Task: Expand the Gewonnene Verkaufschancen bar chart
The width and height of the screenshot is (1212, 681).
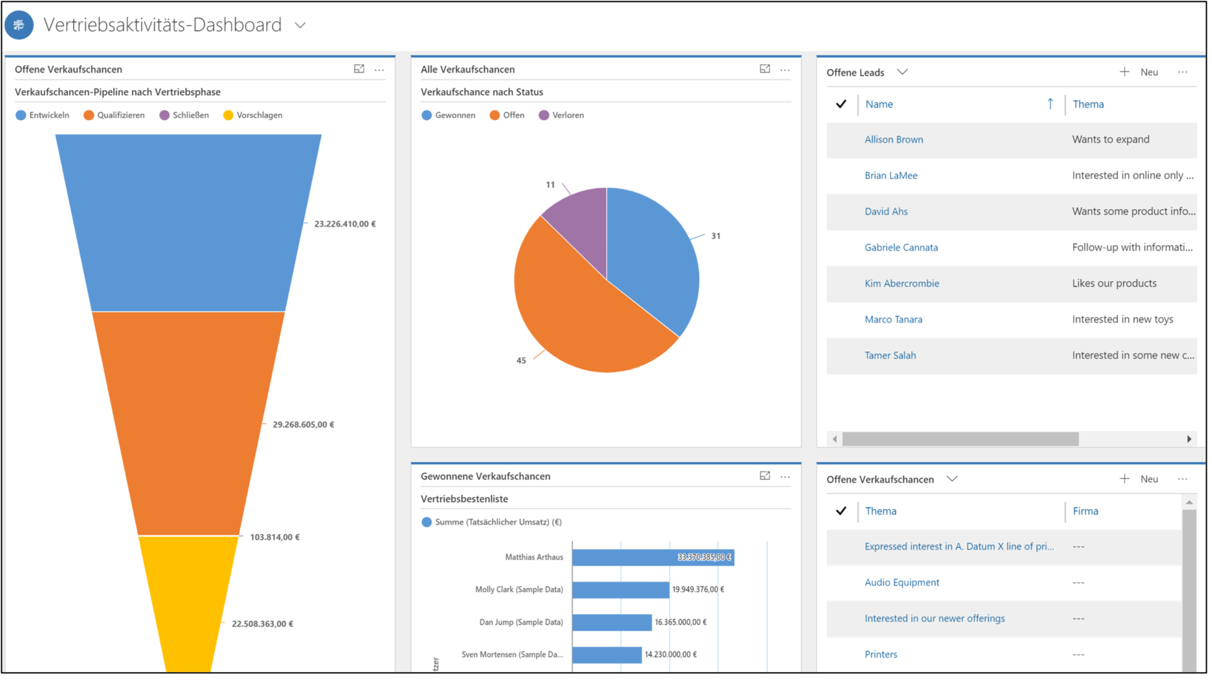Action: click(765, 476)
